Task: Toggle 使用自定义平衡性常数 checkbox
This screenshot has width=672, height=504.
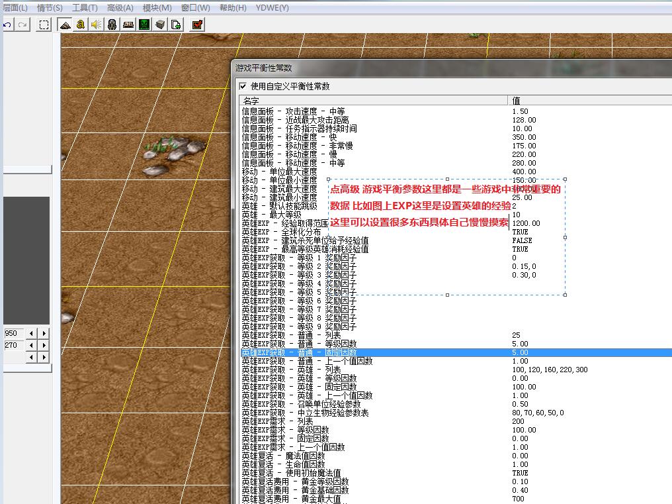Action: (243, 86)
